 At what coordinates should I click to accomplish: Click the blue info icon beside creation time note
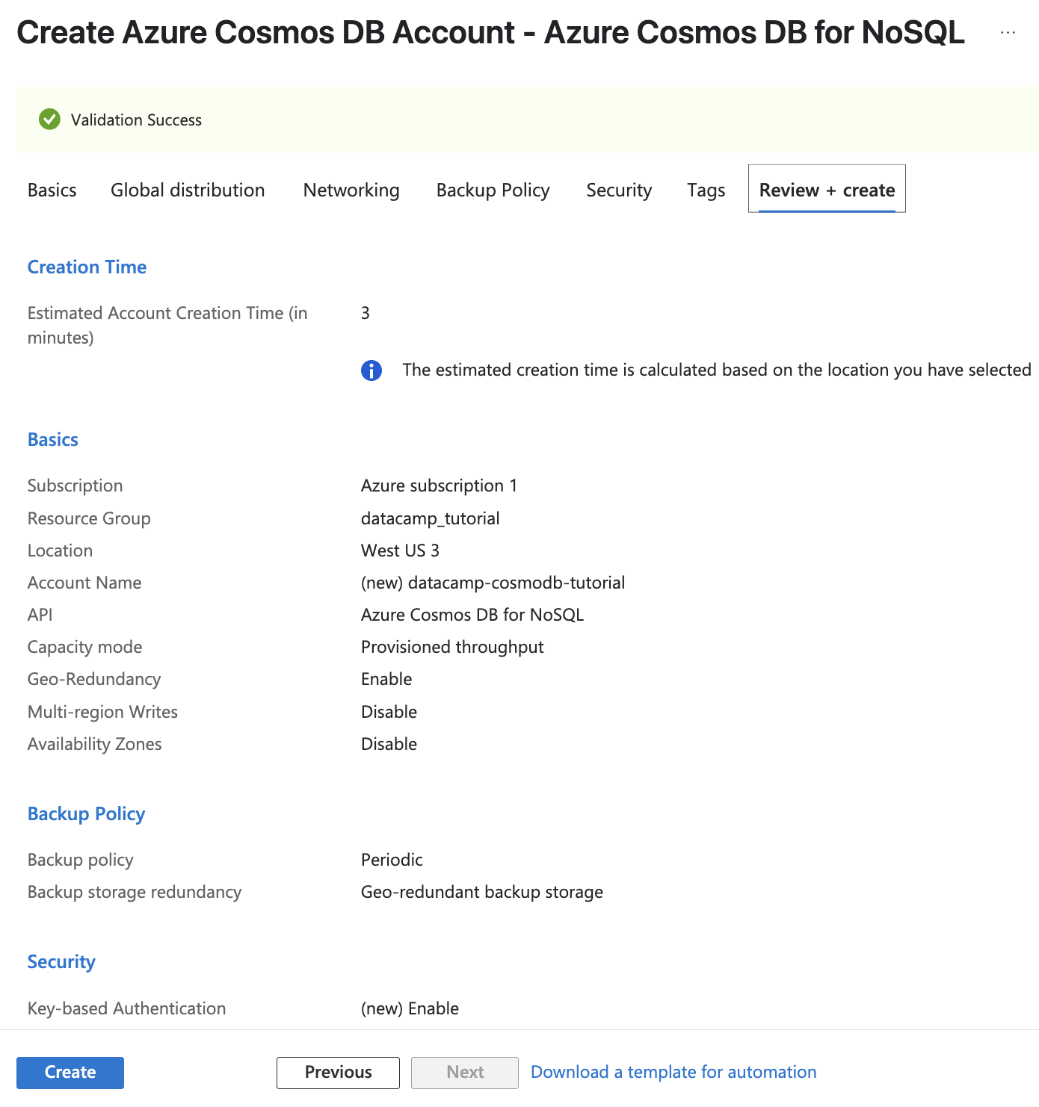coord(371,370)
